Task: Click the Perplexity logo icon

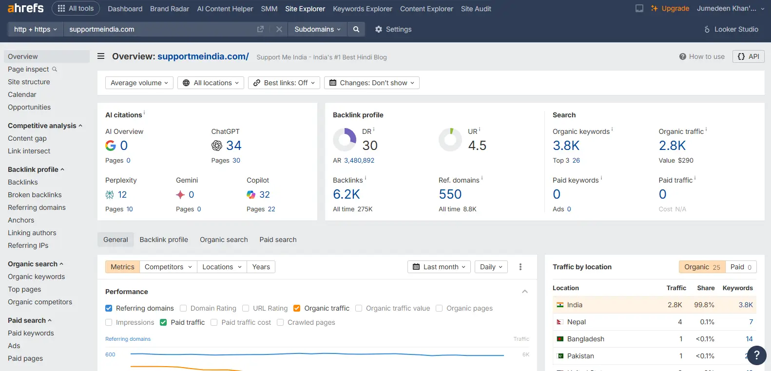Action: (x=110, y=195)
